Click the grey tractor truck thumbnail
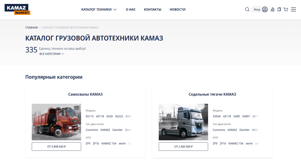Image resolution: width=301 pixels, height=162 pixels. pyautogui.click(x=183, y=122)
